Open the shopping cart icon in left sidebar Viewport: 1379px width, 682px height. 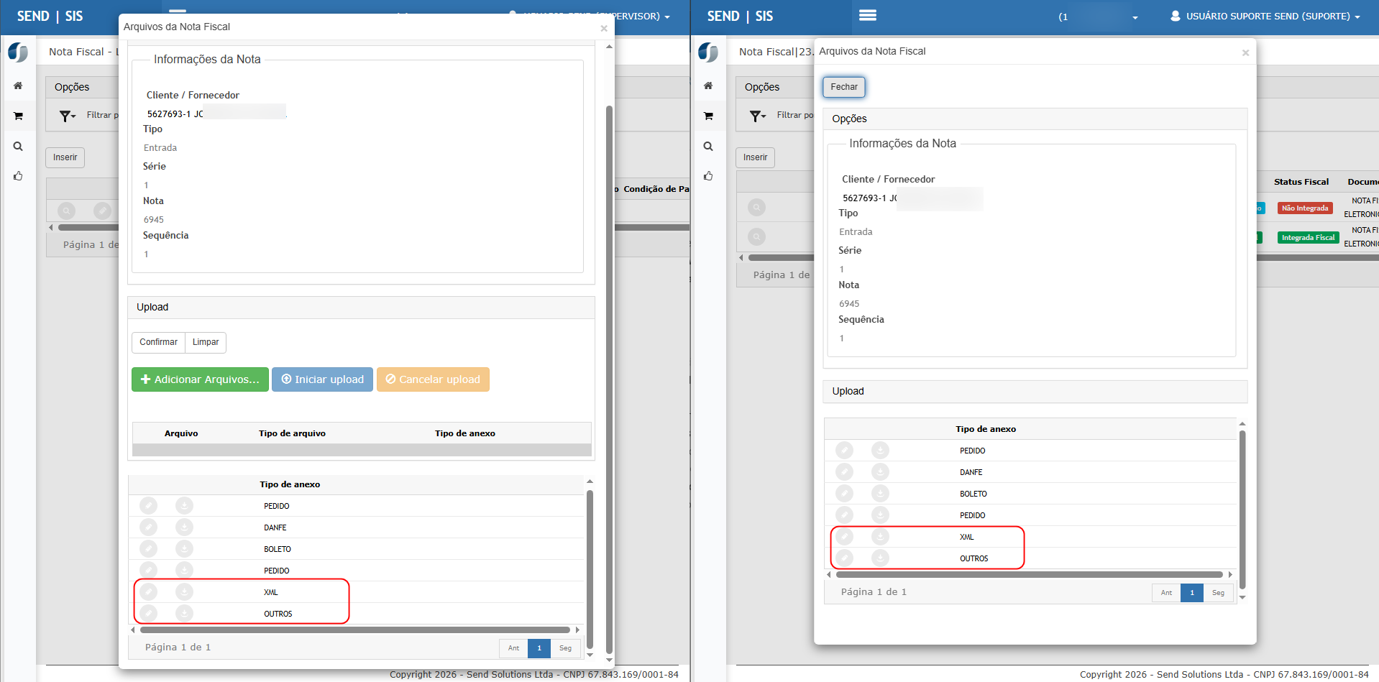[x=18, y=116]
